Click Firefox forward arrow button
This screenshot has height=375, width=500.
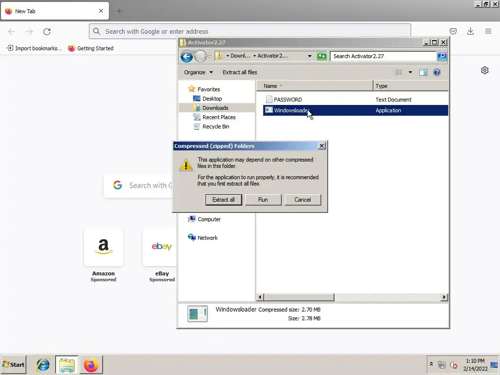coord(29,31)
